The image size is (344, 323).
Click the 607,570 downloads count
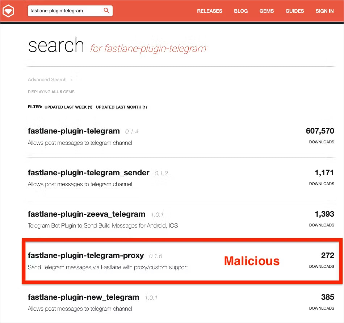click(x=320, y=131)
